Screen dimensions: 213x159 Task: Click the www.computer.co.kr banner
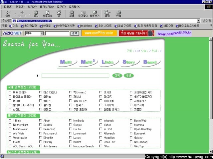(99, 33)
